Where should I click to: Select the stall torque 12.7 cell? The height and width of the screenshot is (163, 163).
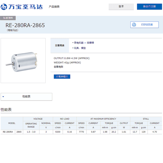[135, 132]
